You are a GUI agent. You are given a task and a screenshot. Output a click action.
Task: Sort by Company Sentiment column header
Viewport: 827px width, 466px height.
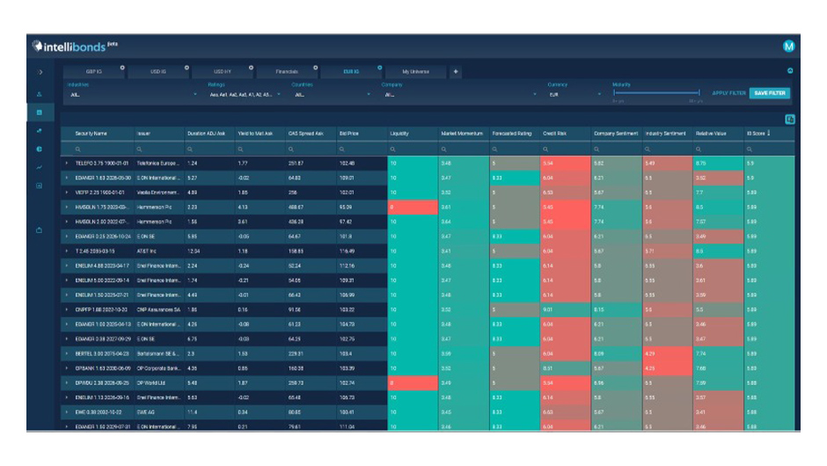pyautogui.click(x=616, y=134)
